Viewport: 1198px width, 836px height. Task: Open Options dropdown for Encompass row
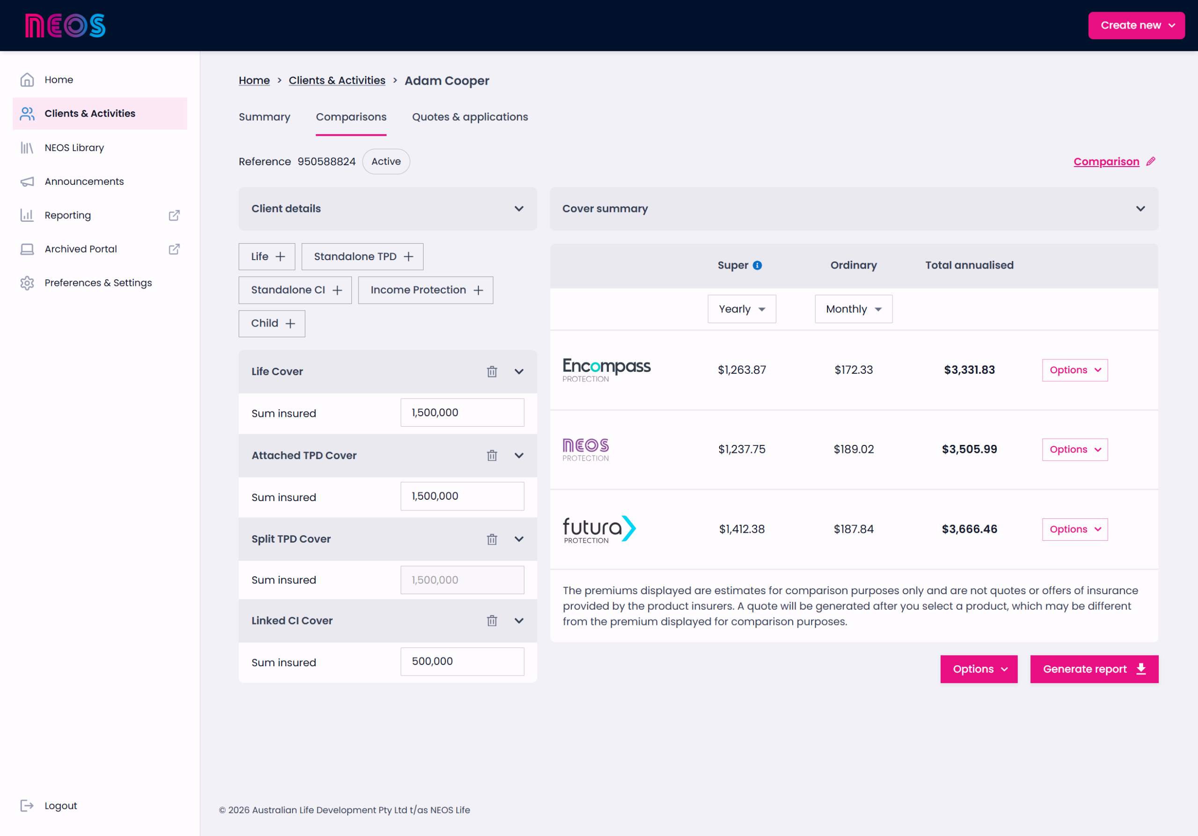[1075, 370]
